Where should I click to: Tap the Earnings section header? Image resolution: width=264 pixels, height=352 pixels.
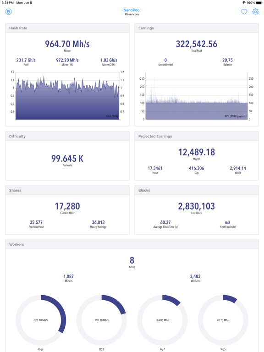(197, 28)
